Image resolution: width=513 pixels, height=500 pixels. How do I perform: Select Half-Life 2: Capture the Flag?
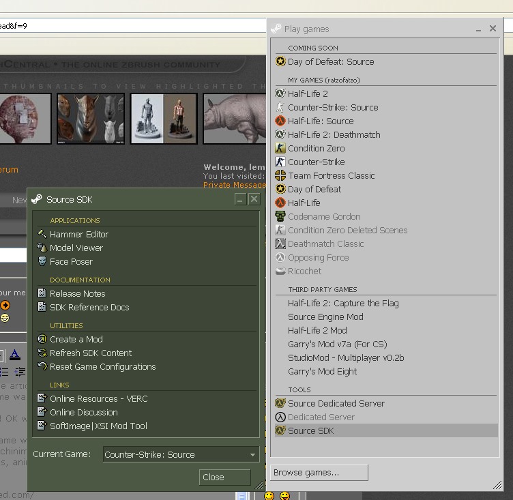coord(343,304)
